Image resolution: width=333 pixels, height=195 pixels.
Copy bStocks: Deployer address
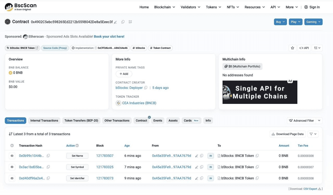[x=146, y=88]
